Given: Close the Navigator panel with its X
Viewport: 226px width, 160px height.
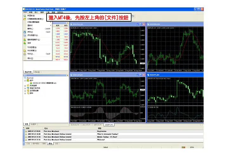Looking at the screenshot, I should (x=68, y=75).
